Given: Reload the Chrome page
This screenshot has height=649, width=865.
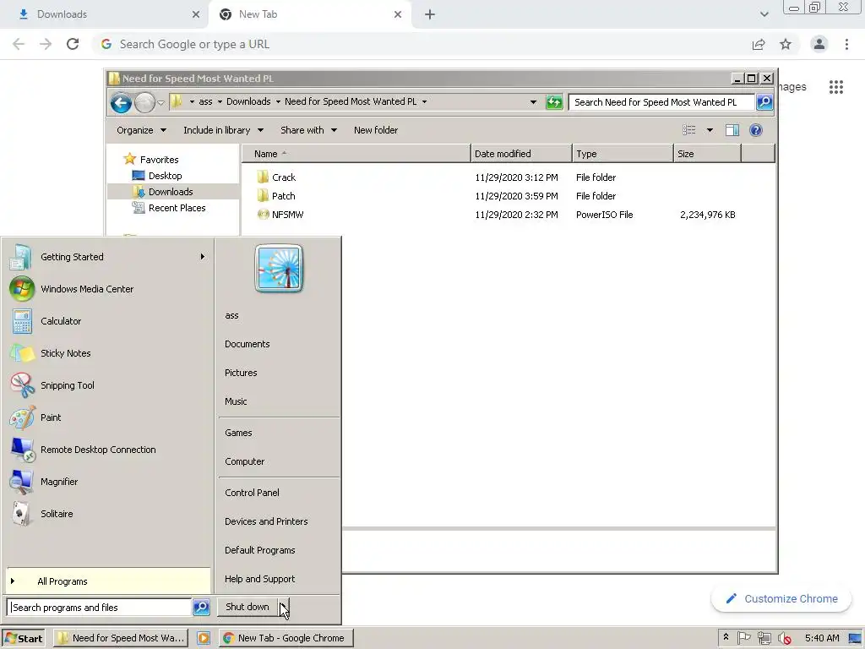Looking at the screenshot, I should point(73,44).
